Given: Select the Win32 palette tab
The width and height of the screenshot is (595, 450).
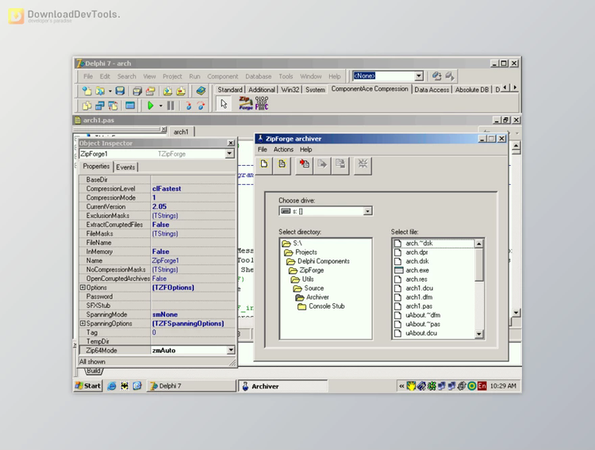Looking at the screenshot, I should click(290, 90).
